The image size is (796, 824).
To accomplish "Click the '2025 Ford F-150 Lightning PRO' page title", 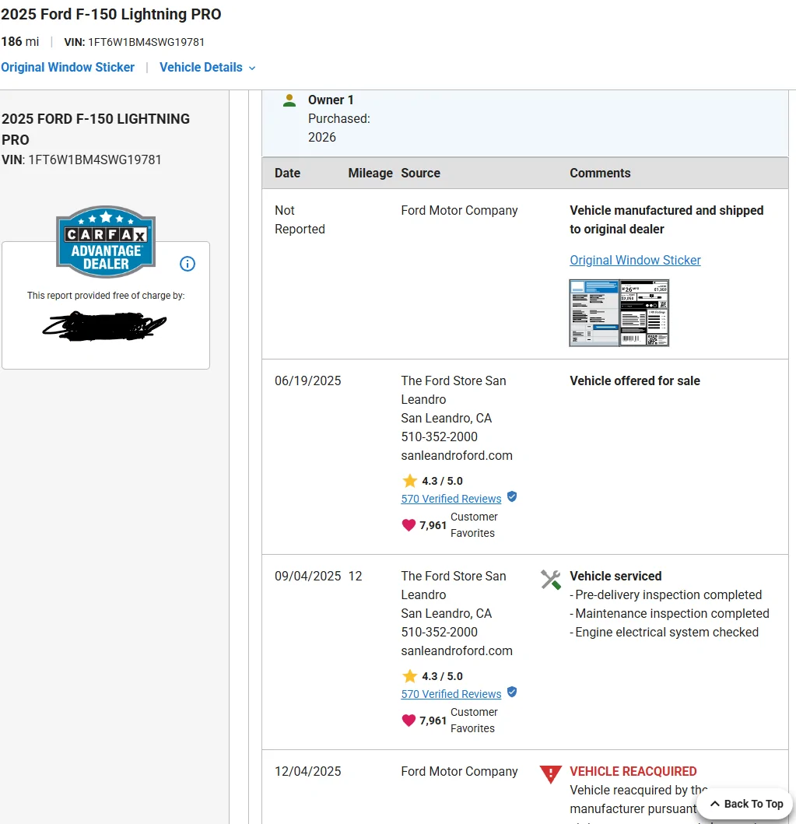I will 110,14.
